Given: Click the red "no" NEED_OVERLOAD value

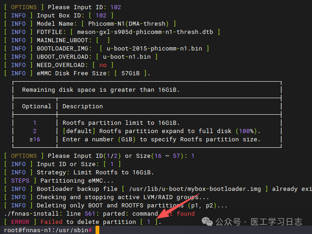Looking at the screenshot, I should pos(103,65).
